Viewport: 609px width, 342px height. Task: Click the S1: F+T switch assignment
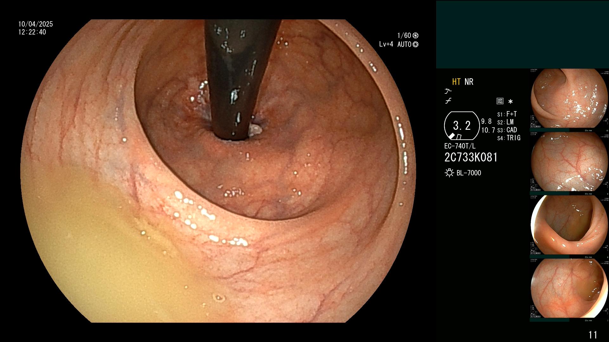click(507, 114)
